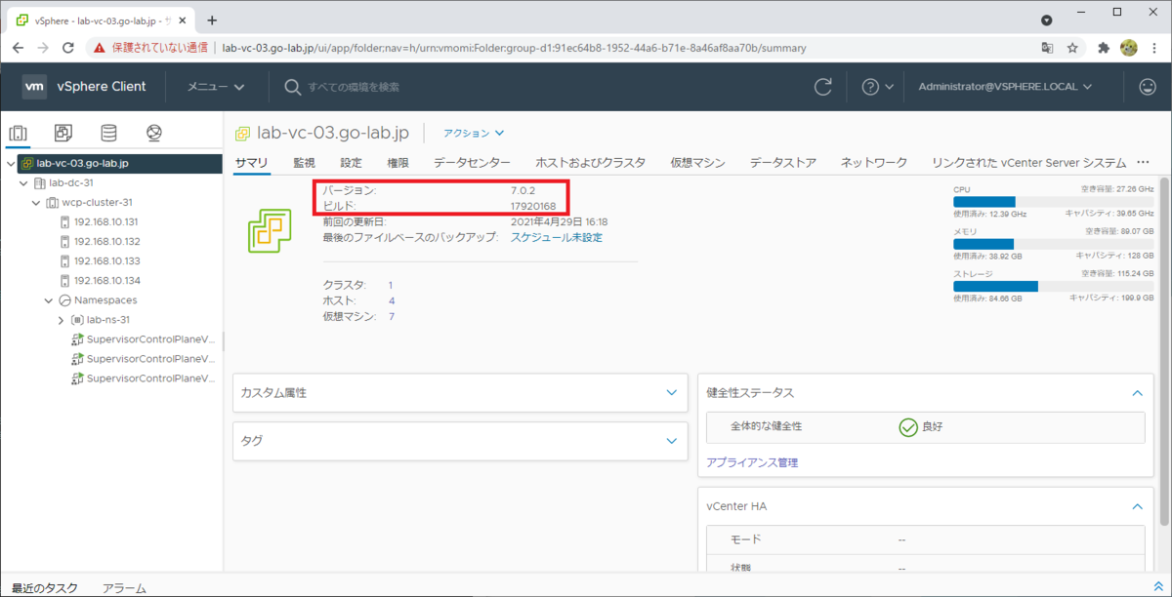
Task: Open the スケジュール未設定 backup link
Action: click(557, 237)
